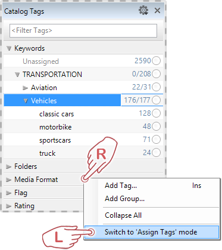Click the 128 count for classic cars
The width and height of the screenshot is (222, 250).
[145, 113]
